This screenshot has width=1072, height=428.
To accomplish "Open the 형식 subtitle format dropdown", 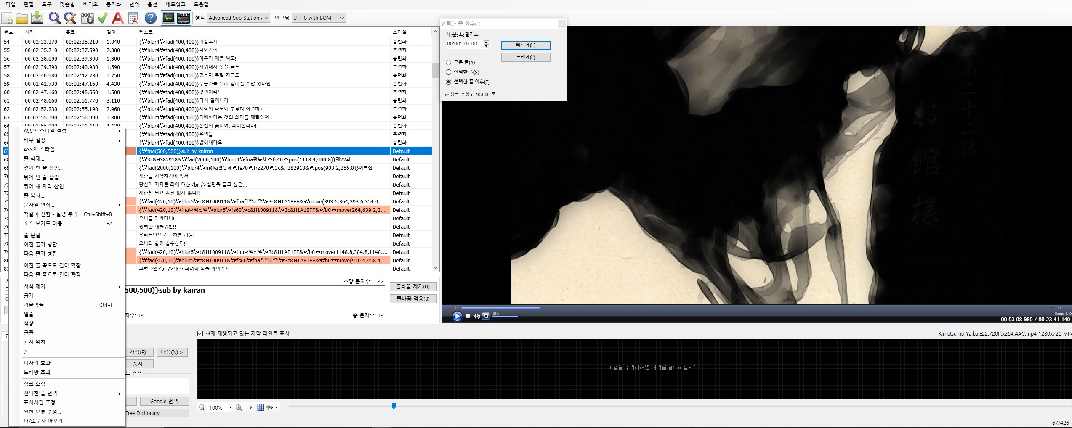I will tap(238, 18).
